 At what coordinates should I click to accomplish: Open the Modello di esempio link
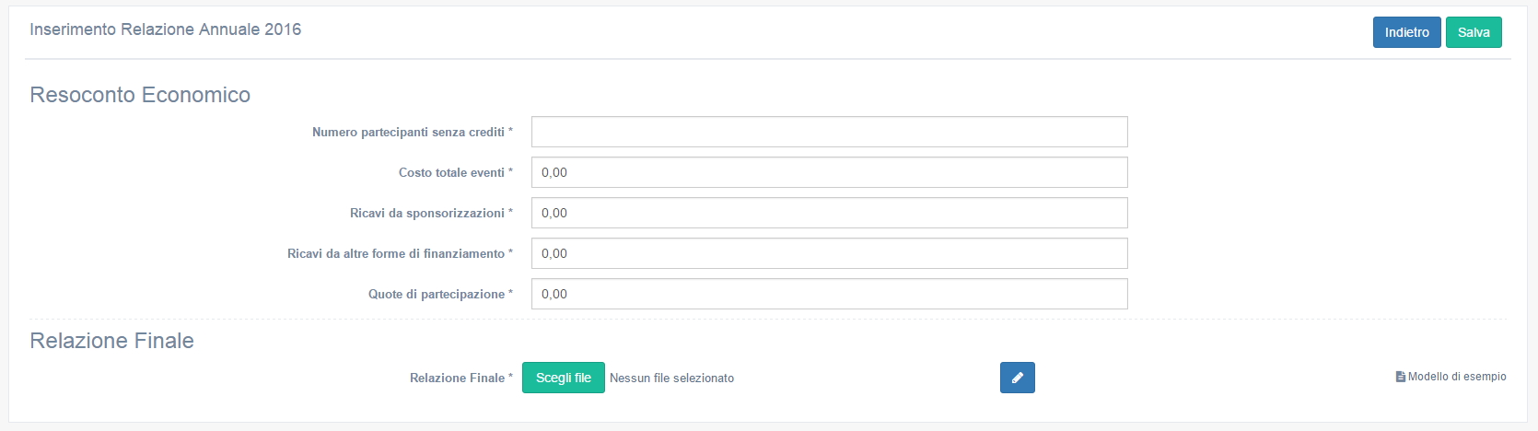tap(1457, 377)
